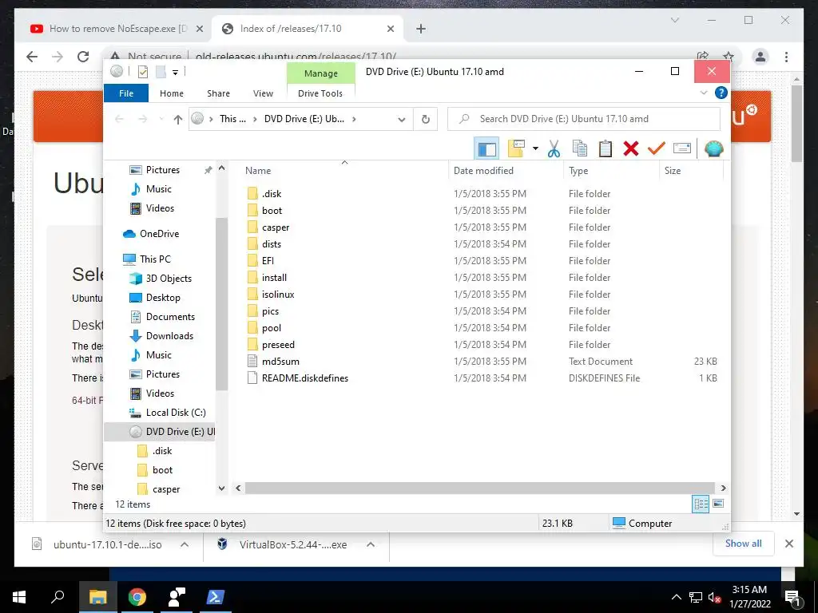Image resolution: width=818 pixels, height=613 pixels.
Task: Click the New folder toolbar icon
Action: [x=515, y=149]
